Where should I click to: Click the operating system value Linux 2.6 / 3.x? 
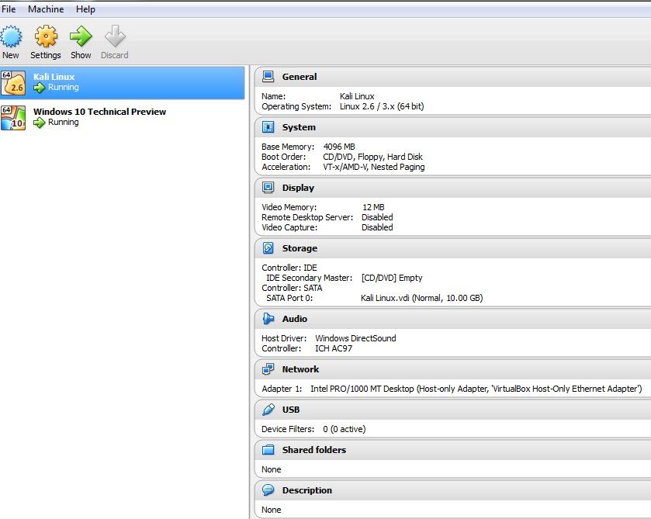click(x=382, y=106)
